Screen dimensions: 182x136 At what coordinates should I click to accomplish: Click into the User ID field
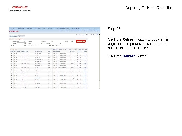[x=20, y=41]
